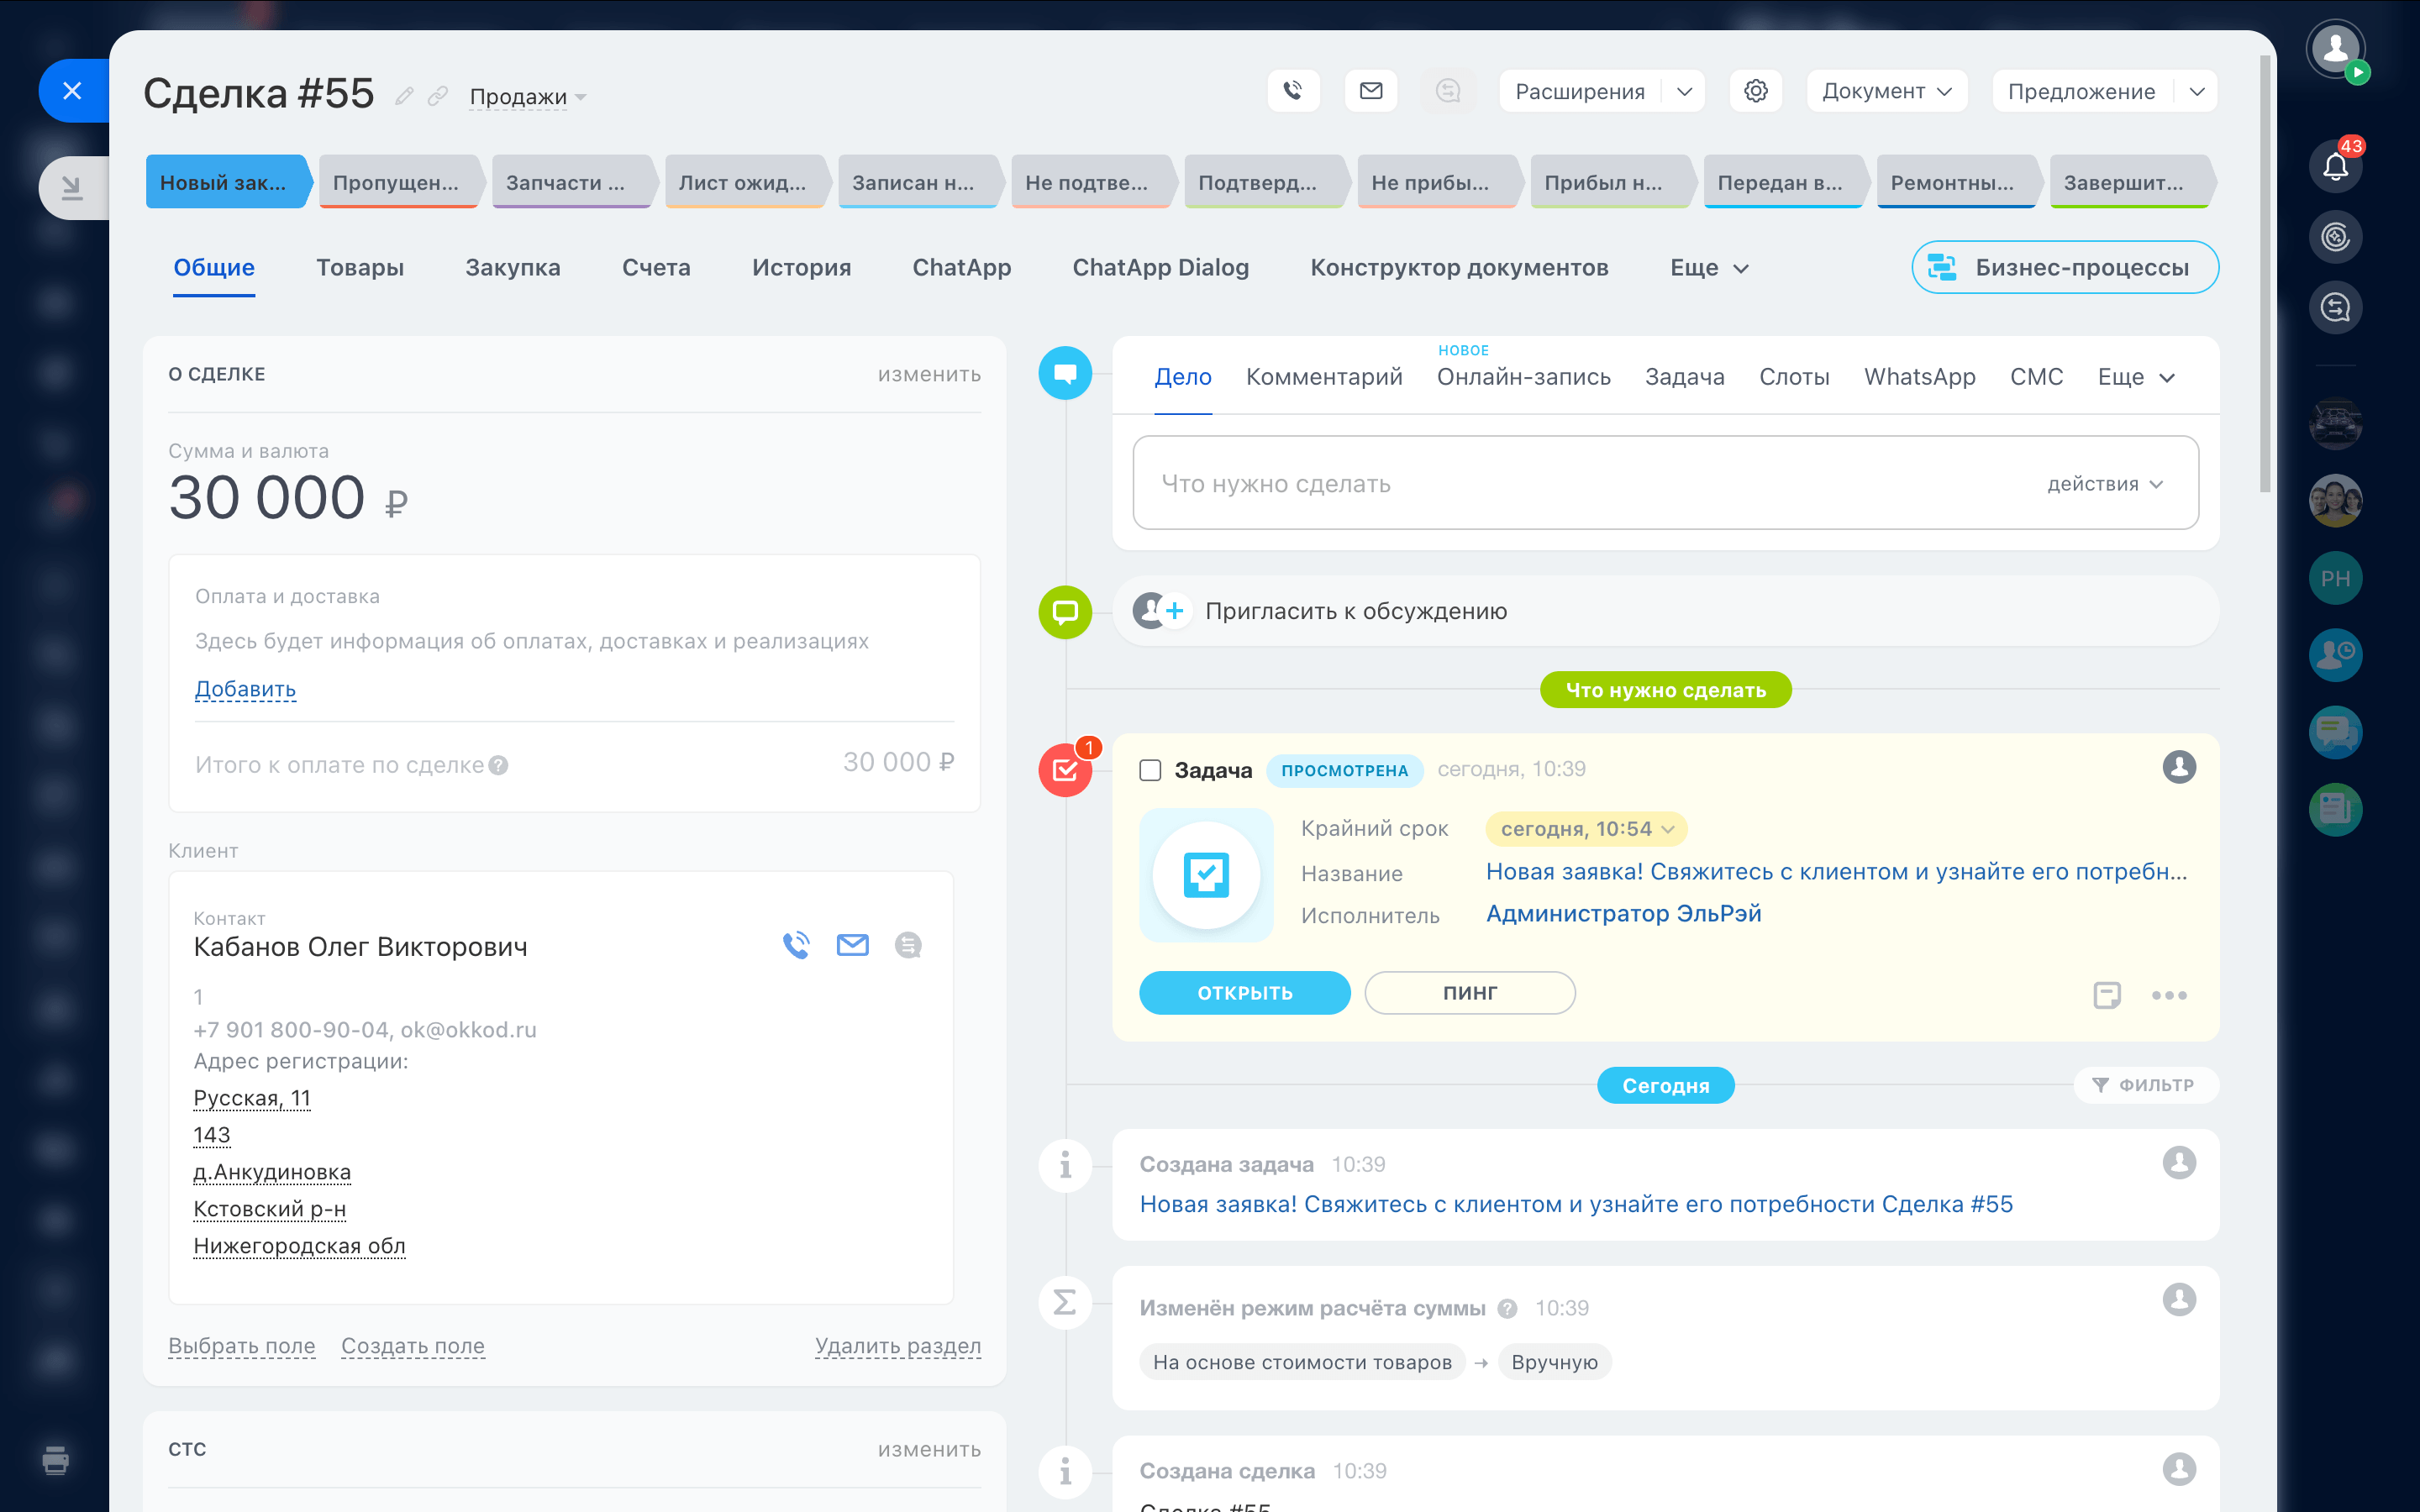Viewport: 2420px width, 1512px height.
Task: Open notifications bell with 43 badge
Action: pos(2335,166)
